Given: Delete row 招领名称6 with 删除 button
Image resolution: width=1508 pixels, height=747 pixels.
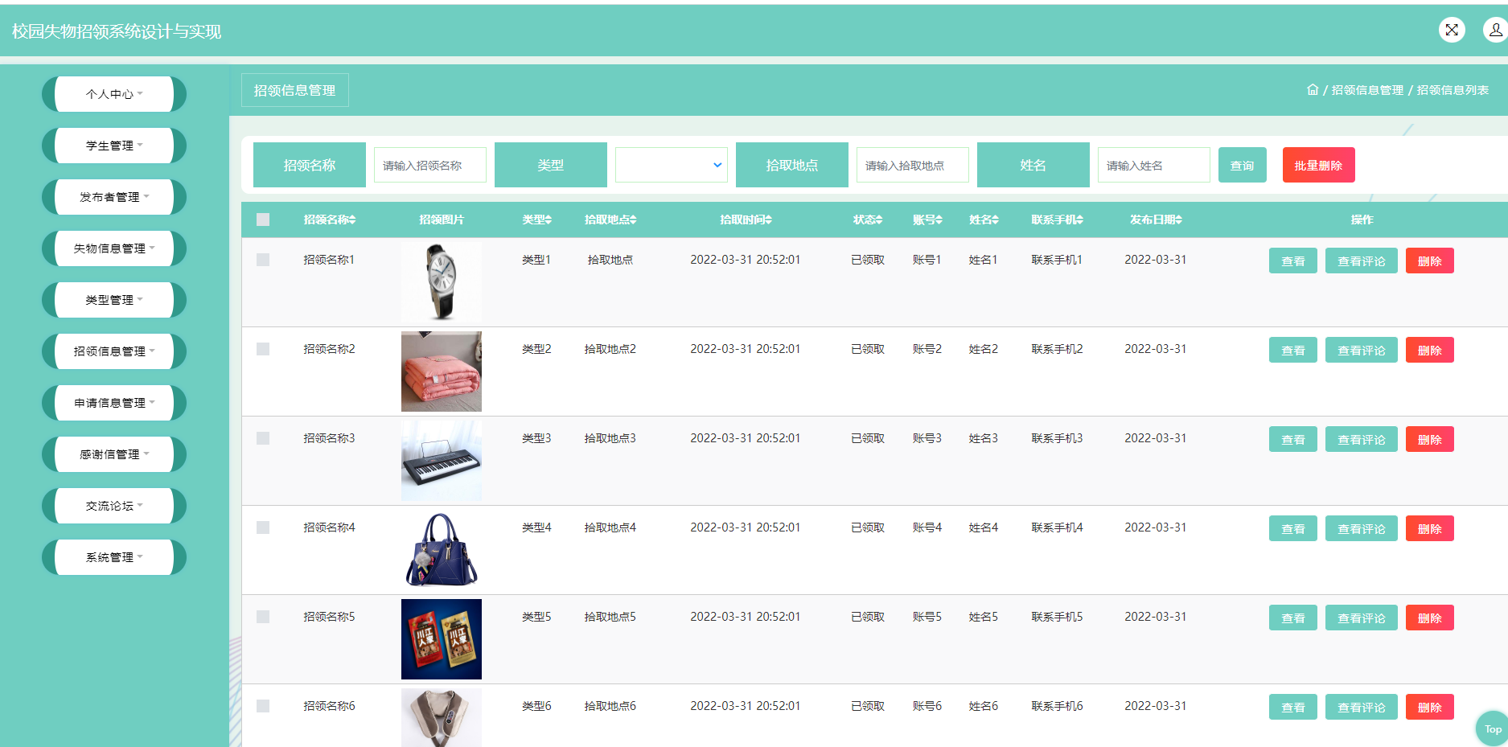Looking at the screenshot, I should tap(1430, 707).
